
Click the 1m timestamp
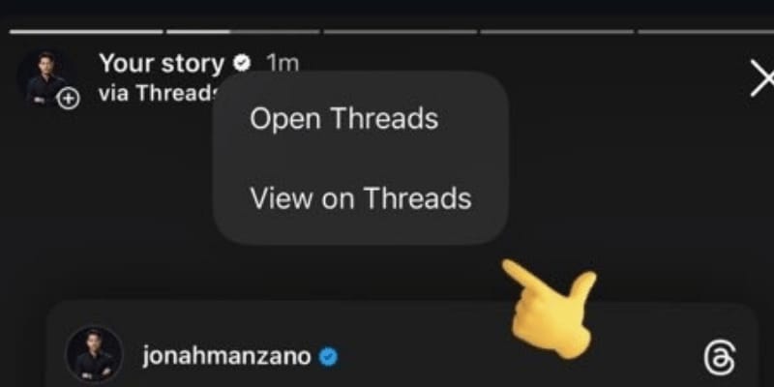tap(283, 64)
